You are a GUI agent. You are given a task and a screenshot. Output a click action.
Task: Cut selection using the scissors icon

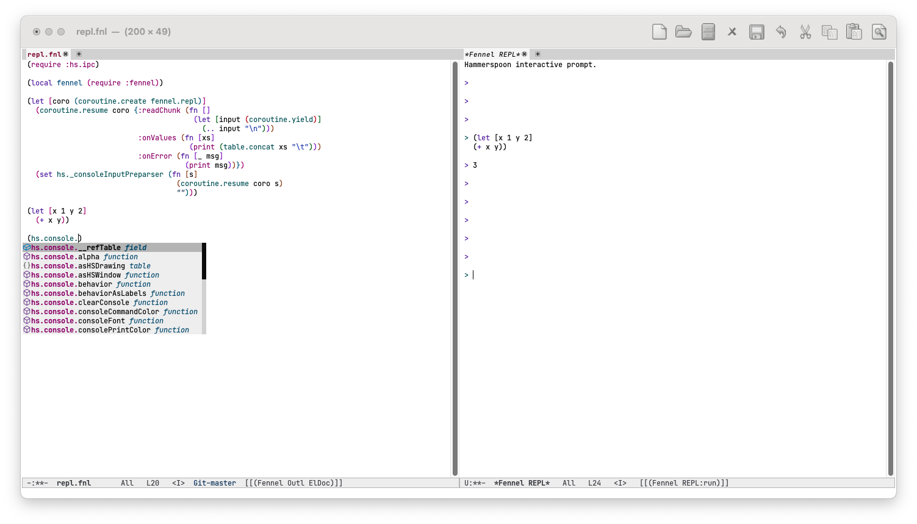(805, 32)
